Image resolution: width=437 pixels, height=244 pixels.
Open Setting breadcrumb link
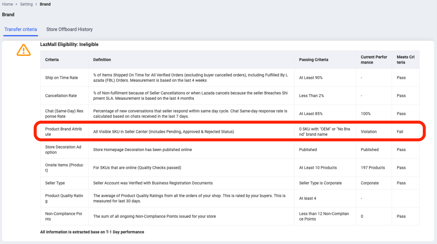26,4
